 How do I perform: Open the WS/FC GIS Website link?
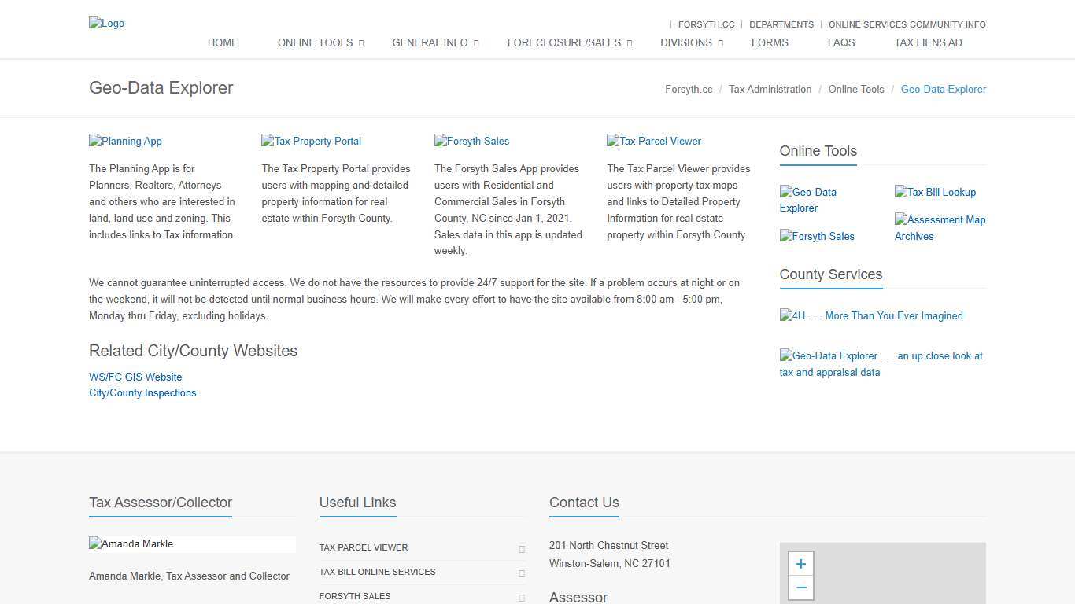(135, 377)
